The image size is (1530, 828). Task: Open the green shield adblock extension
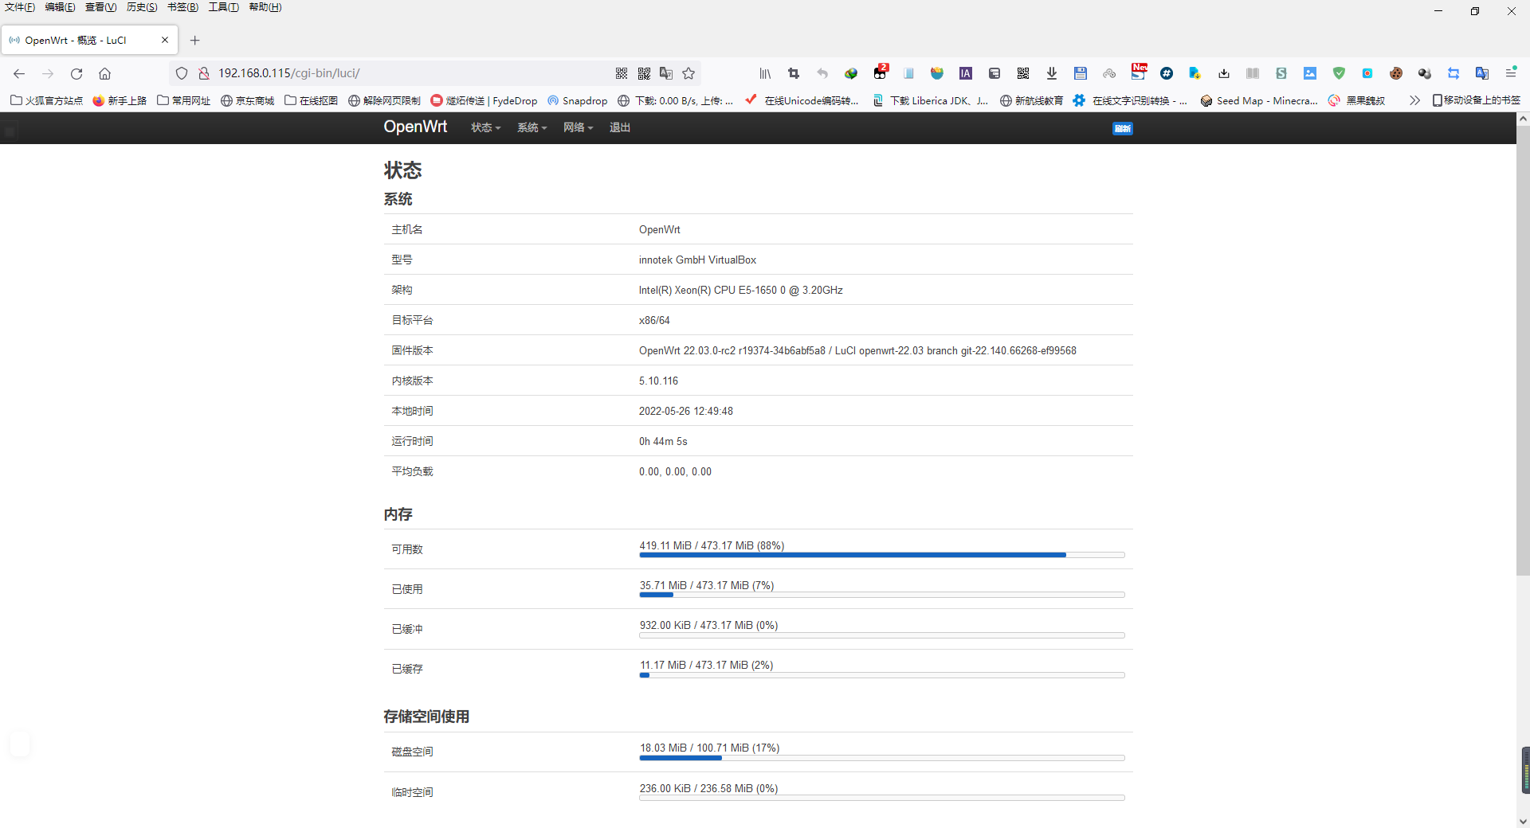(1339, 73)
